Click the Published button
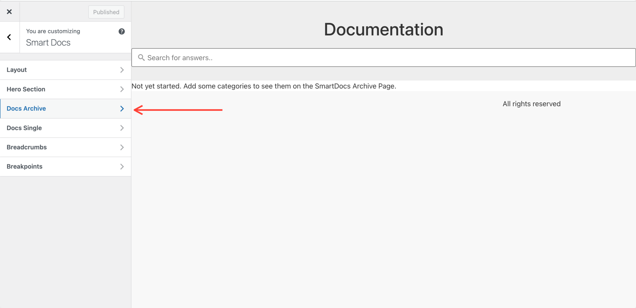636x308 pixels. click(106, 12)
